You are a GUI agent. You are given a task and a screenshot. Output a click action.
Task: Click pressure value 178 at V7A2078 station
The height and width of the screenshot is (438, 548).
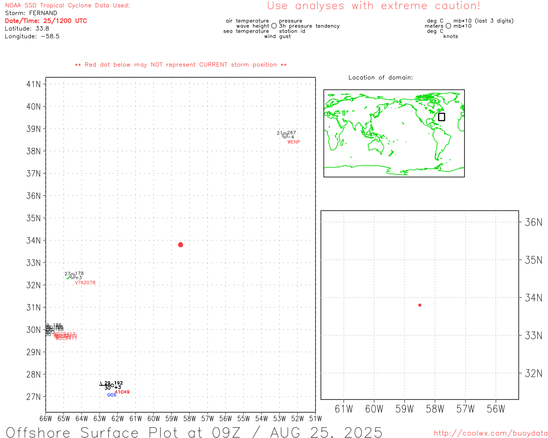tap(80, 273)
